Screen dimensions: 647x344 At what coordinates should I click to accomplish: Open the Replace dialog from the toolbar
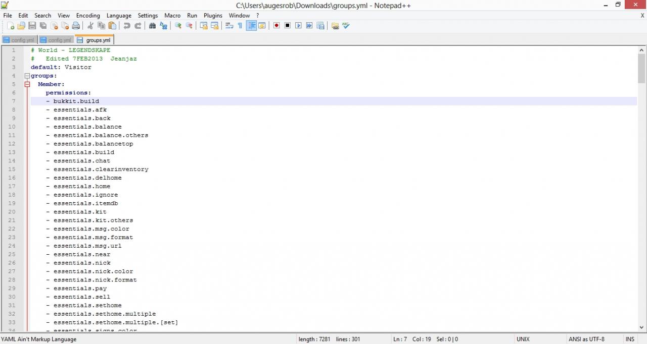(x=163, y=26)
